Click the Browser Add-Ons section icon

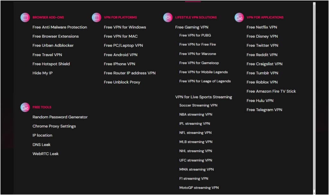point(25,17)
